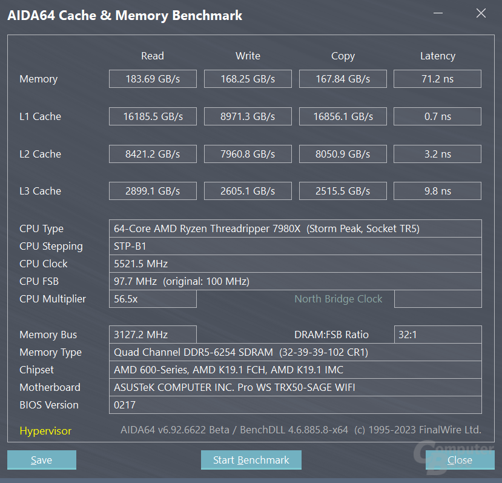Viewport: 502px width, 483px height.
Task: Click the DRAM:FSB Ratio label
Action: pyautogui.click(x=331, y=335)
